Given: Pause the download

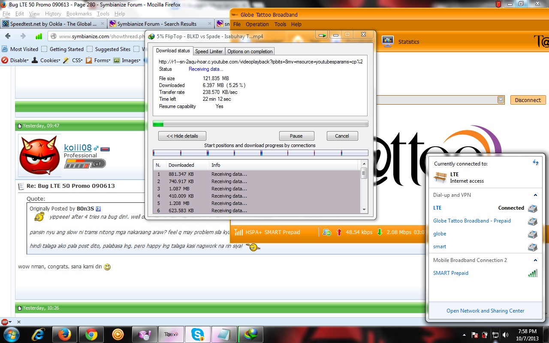Looking at the screenshot, I should click(296, 136).
